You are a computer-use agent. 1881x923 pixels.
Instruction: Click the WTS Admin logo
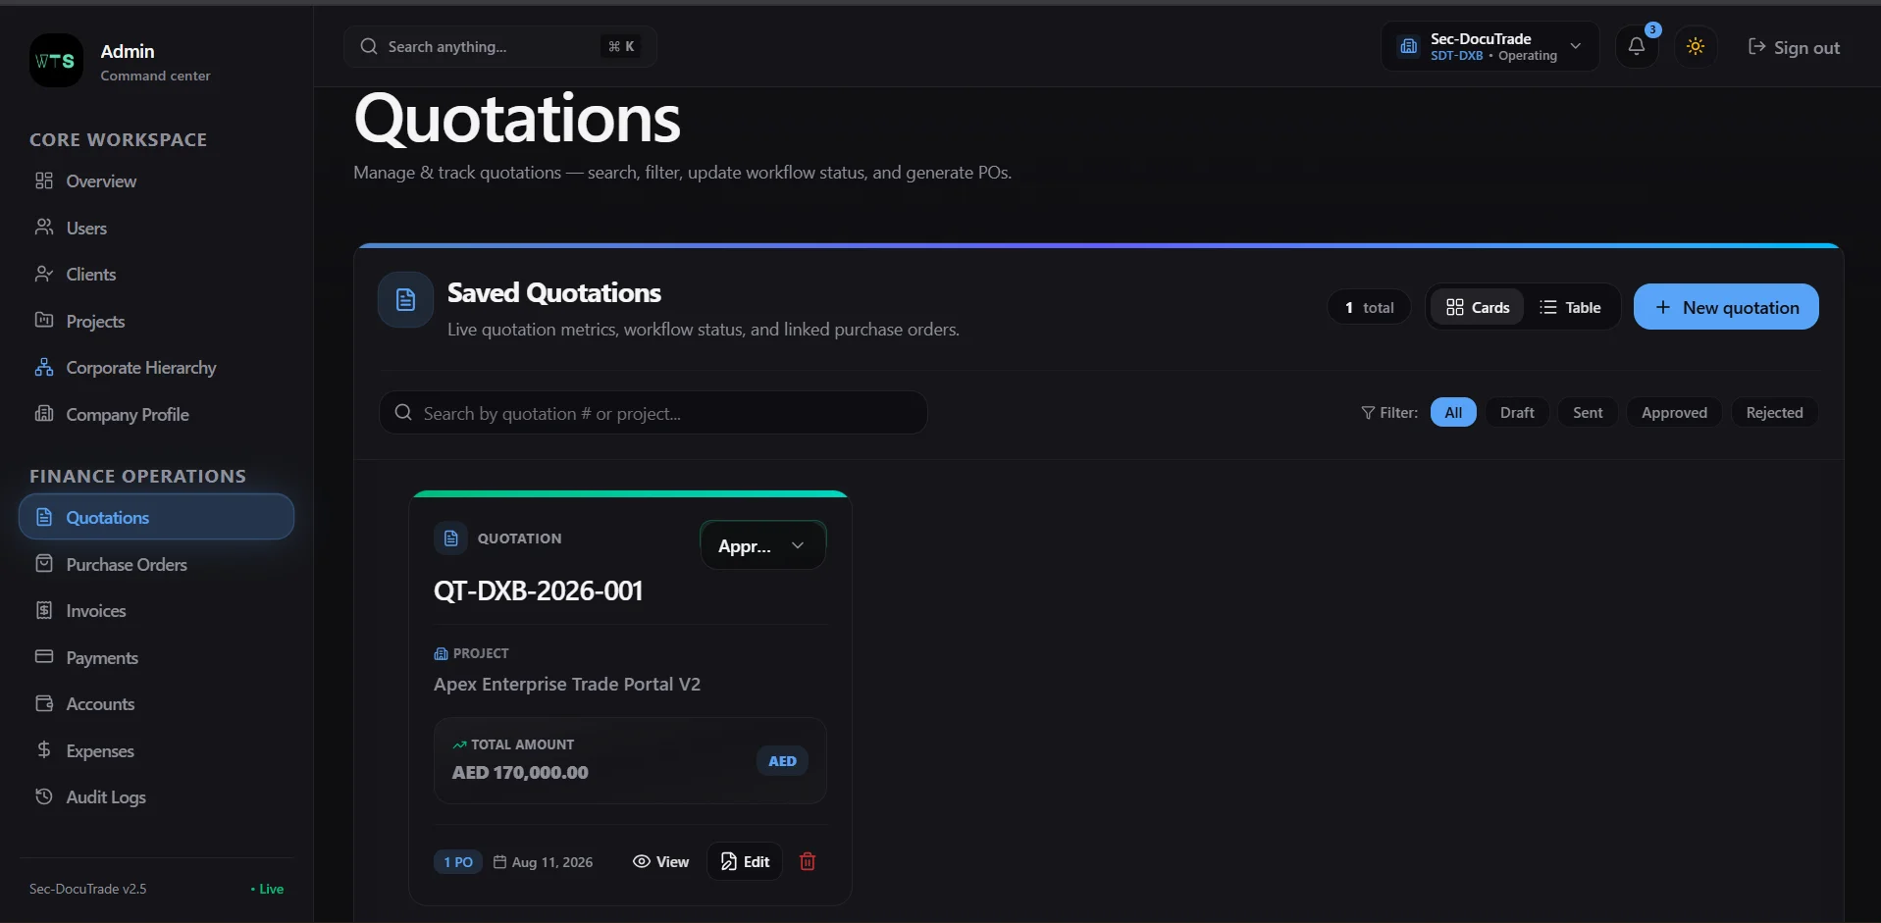coord(56,61)
